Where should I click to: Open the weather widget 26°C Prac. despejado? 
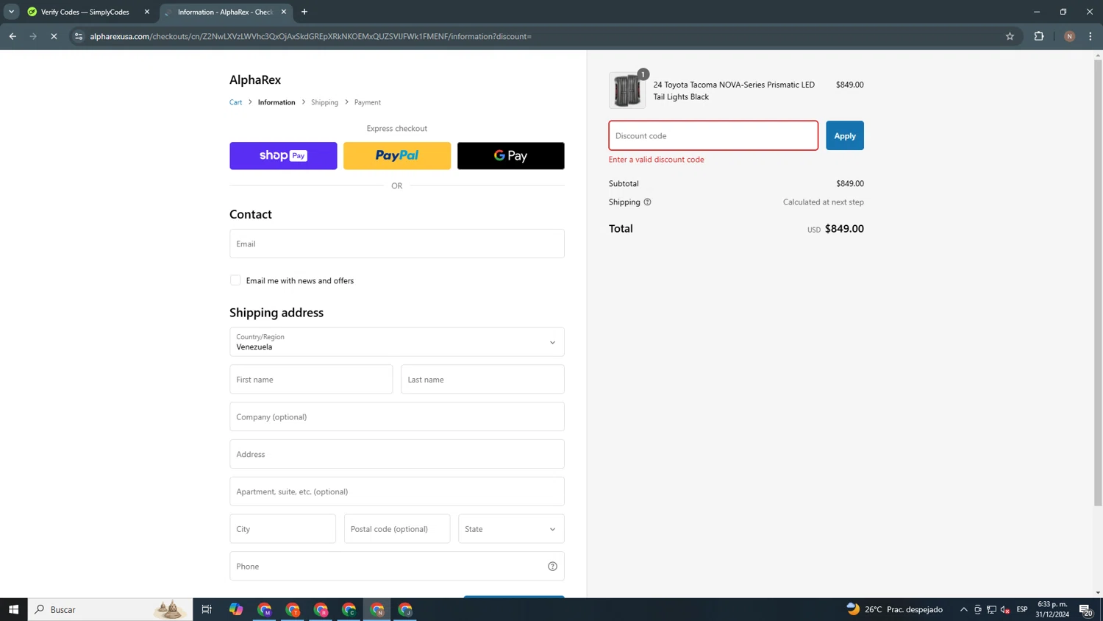pos(895,609)
